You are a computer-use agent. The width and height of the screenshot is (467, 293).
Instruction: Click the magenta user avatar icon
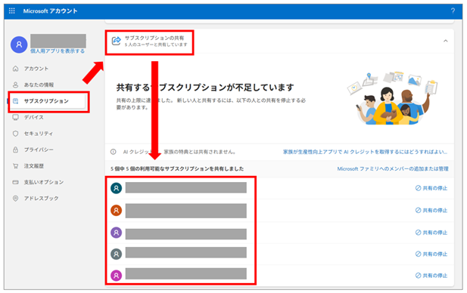coord(116,276)
